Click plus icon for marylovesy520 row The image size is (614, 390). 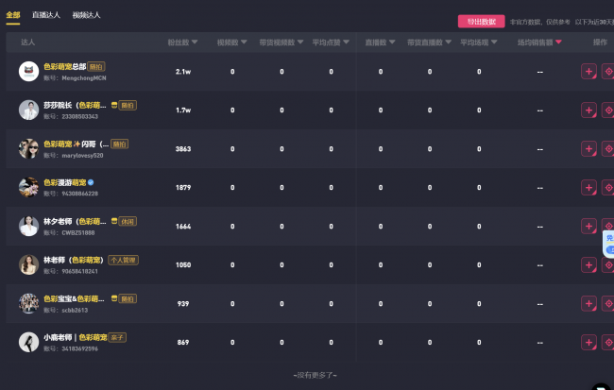pos(588,149)
